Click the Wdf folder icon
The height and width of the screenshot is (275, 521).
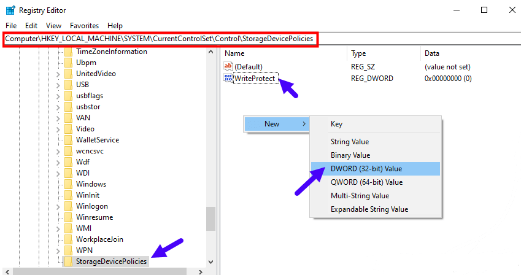[68, 162]
